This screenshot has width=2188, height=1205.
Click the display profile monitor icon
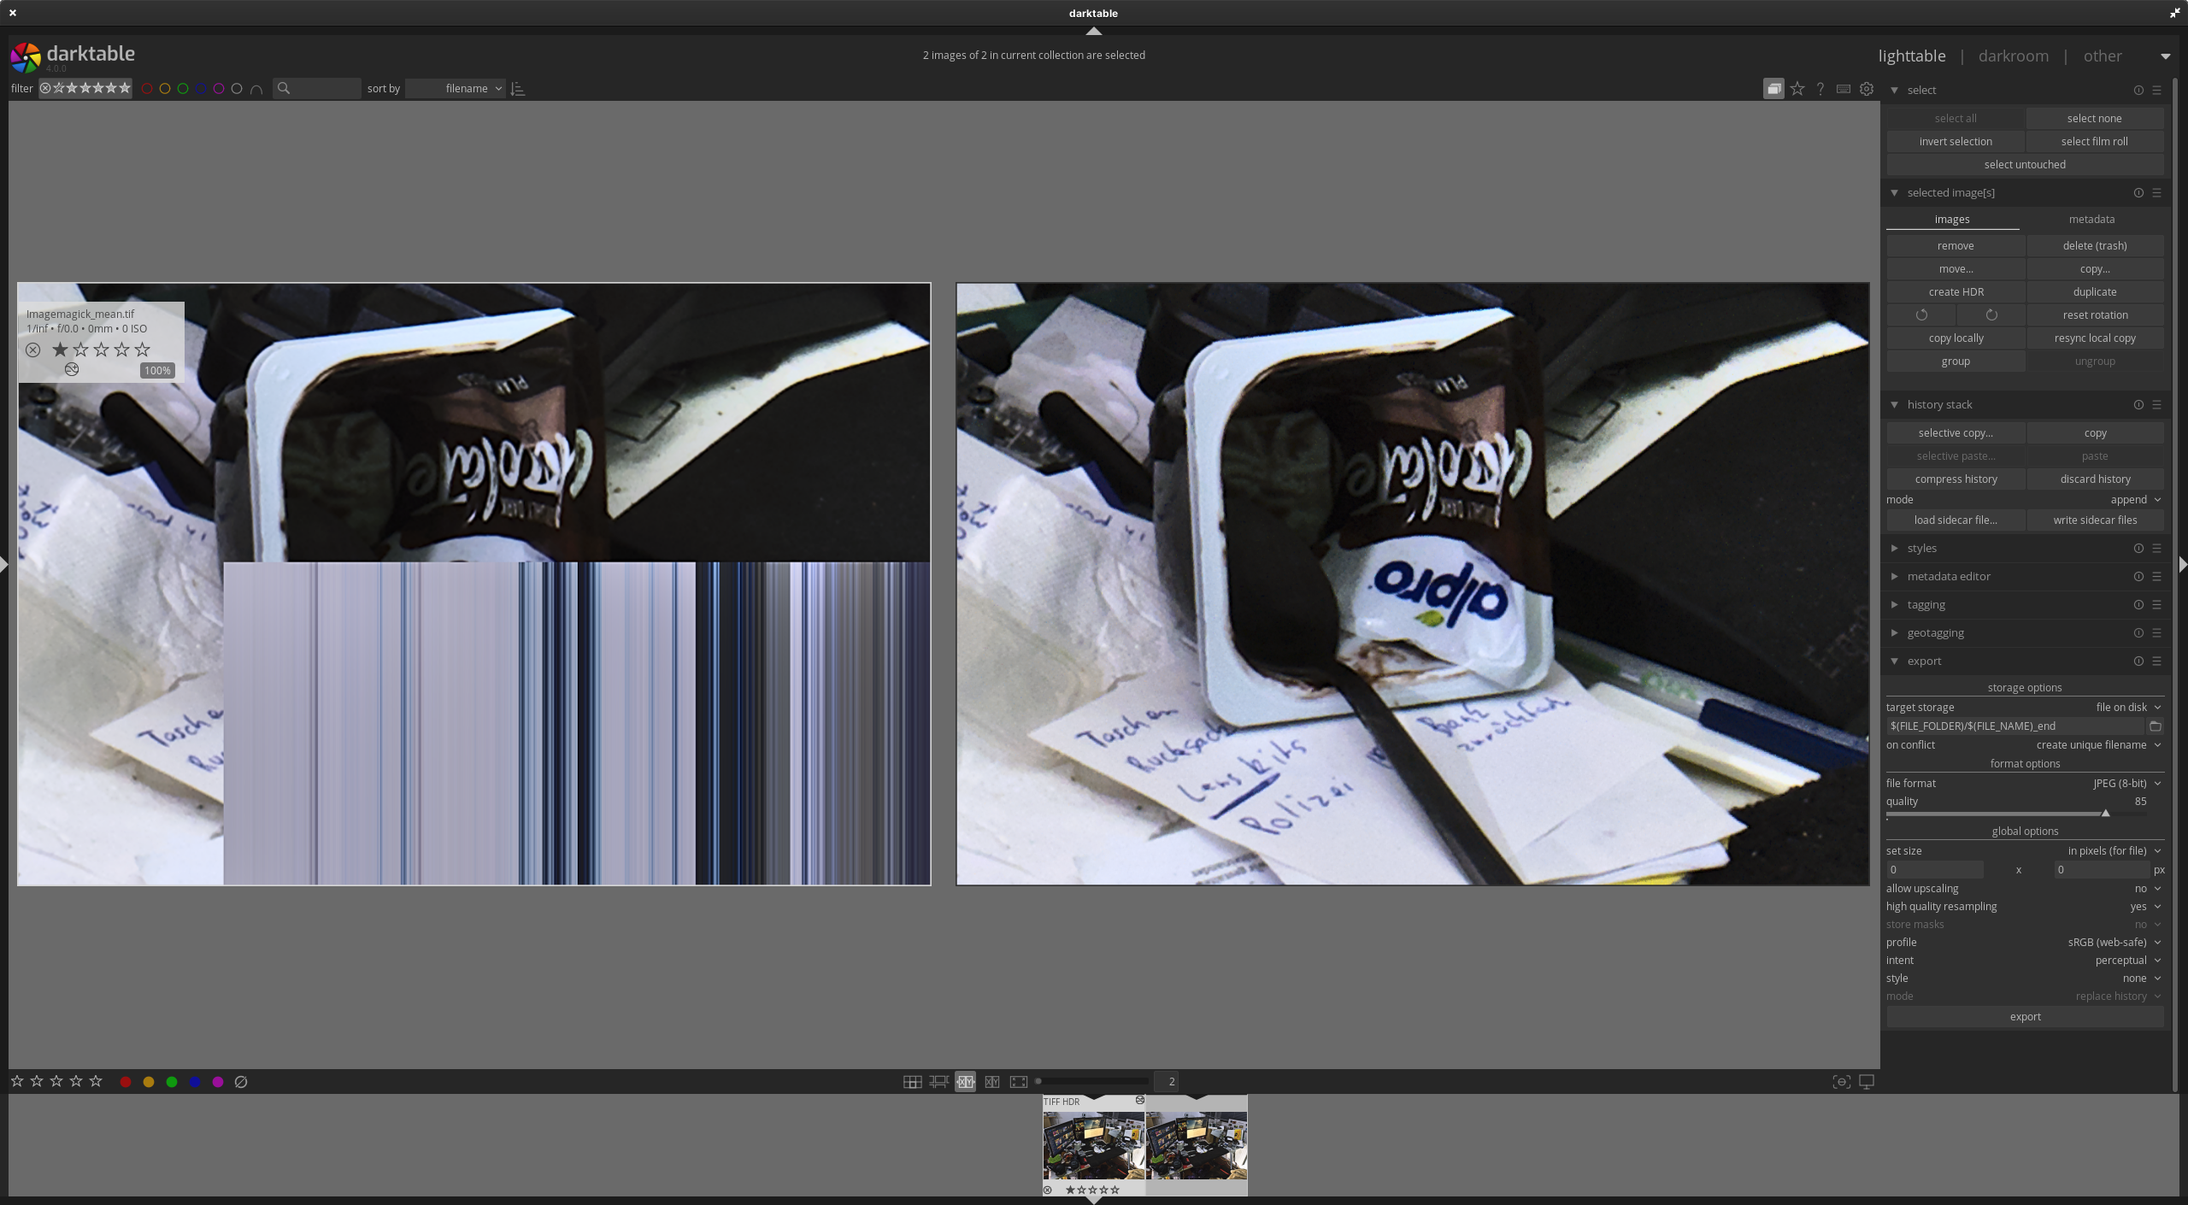coord(1866,1081)
